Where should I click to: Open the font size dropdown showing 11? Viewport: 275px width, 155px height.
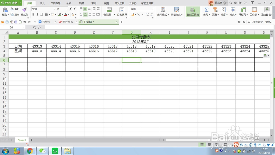(67, 9)
